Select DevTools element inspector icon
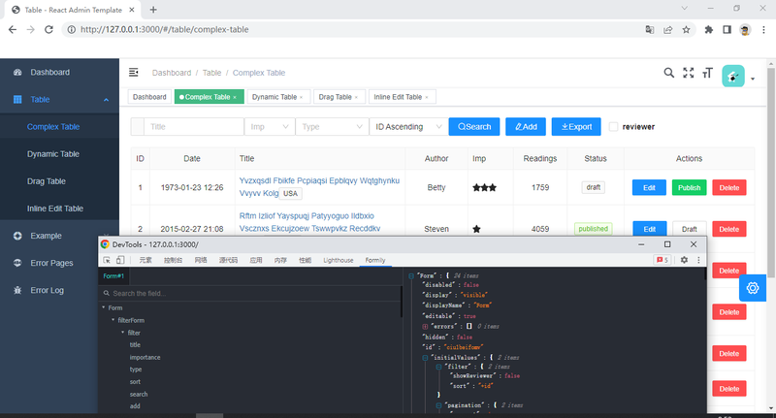This screenshot has height=418, width=776. click(107, 260)
